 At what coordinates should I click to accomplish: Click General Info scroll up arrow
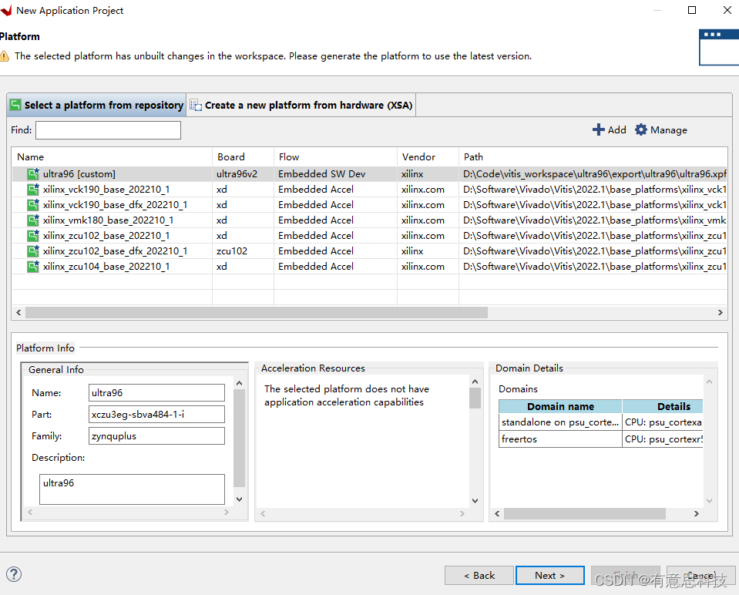[240, 383]
